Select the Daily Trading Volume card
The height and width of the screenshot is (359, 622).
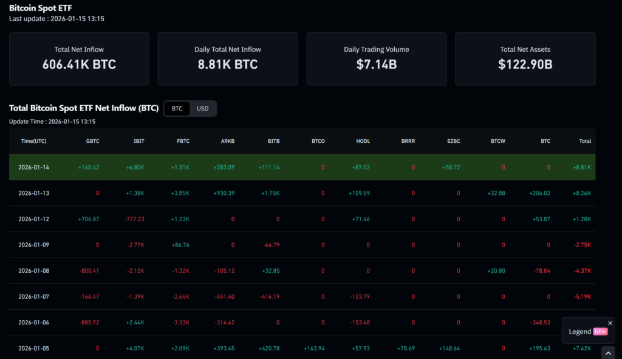[377, 58]
